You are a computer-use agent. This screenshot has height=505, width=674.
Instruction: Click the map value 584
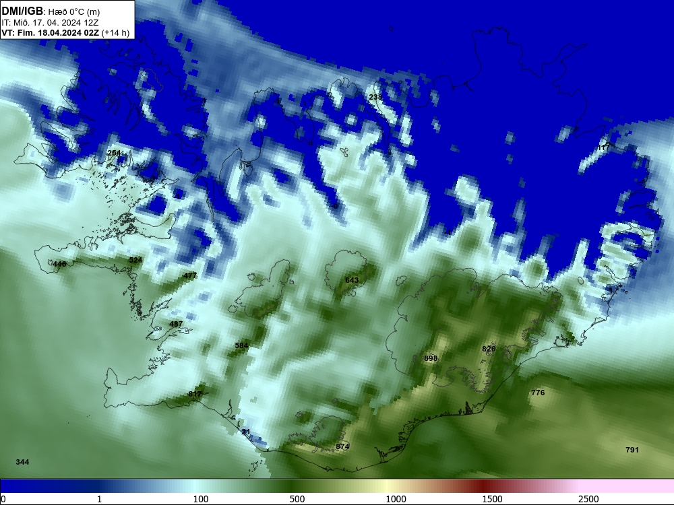(241, 345)
